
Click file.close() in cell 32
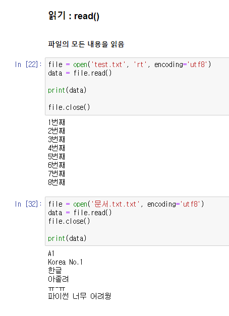coord(69,221)
